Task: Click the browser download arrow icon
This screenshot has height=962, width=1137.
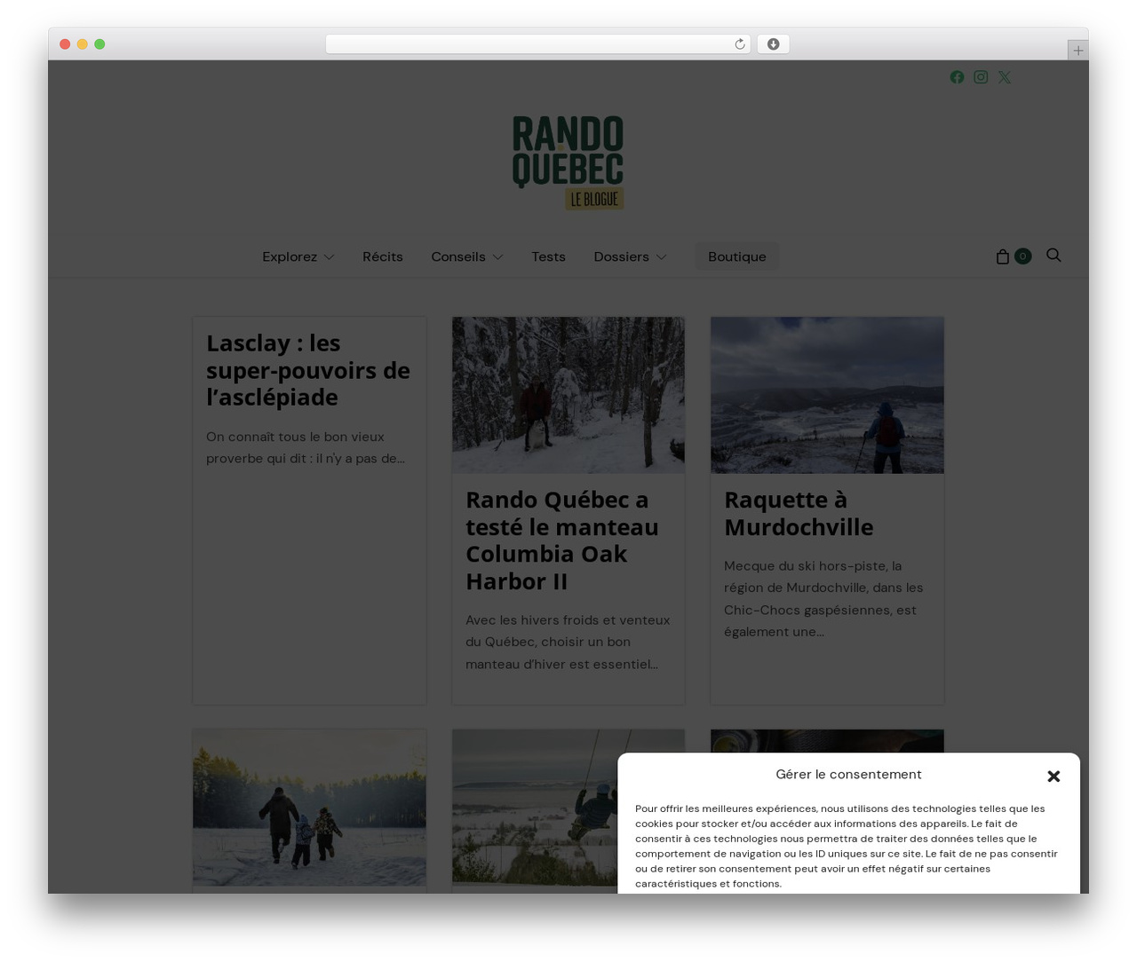Action: coord(774,44)
